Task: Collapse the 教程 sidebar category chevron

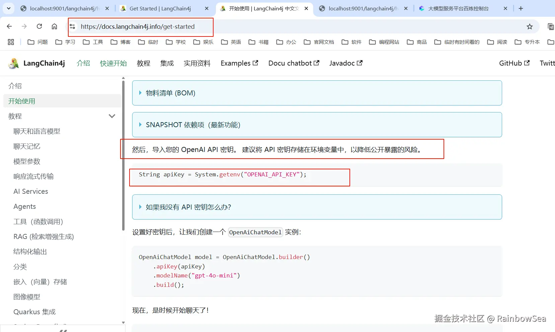Action: 112,116
